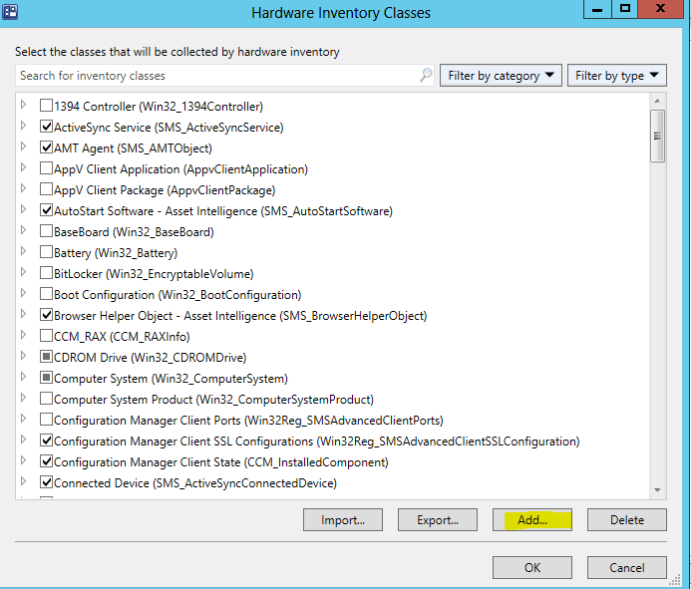
Task: Click the Export button
Action: (x=438, y=519)
